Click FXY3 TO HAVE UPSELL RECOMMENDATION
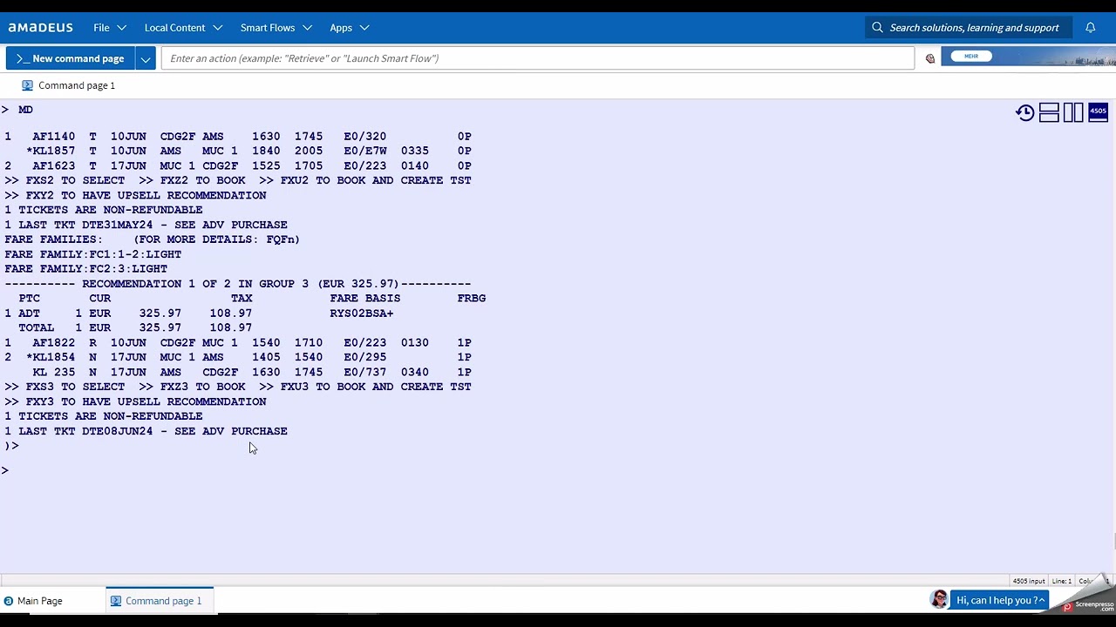 click(146, 401)
